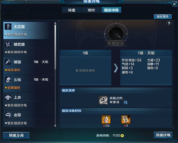Image resolution: width=178 pixels, height=143 pixels.
Task: Open the question mark help icon
Action: click(x=169, y=23)
